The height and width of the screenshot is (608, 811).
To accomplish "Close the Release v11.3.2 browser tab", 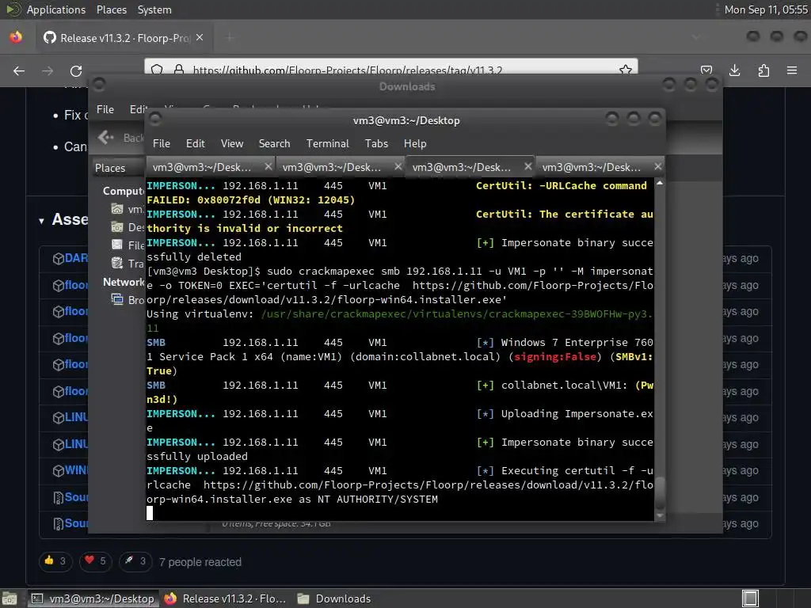I will 200,38.
